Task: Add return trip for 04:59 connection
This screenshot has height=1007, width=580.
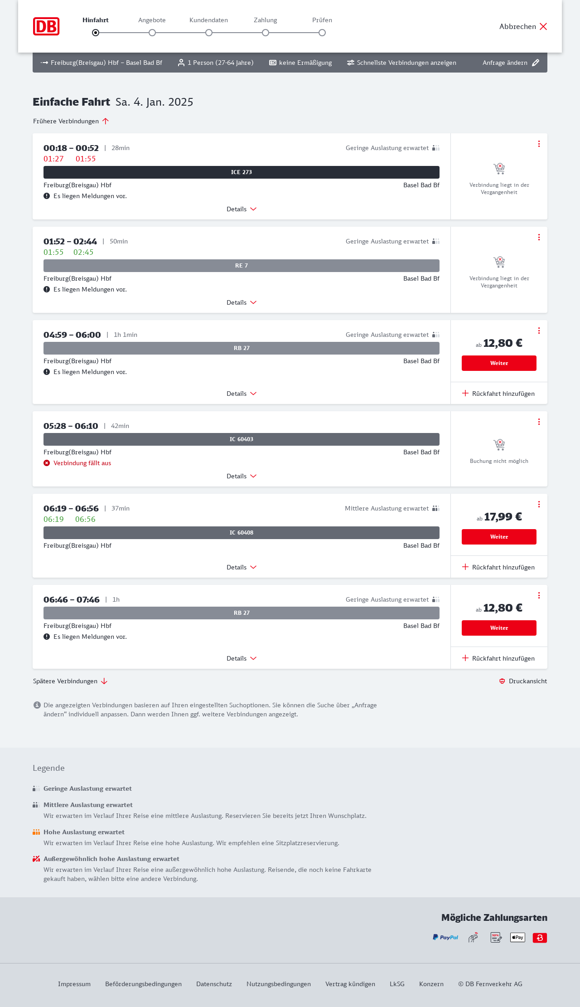Action: (498, 394)
